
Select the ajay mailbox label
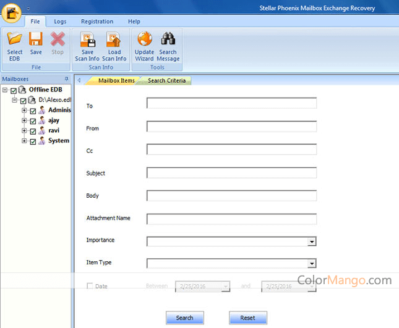click(x=54, y=120)
